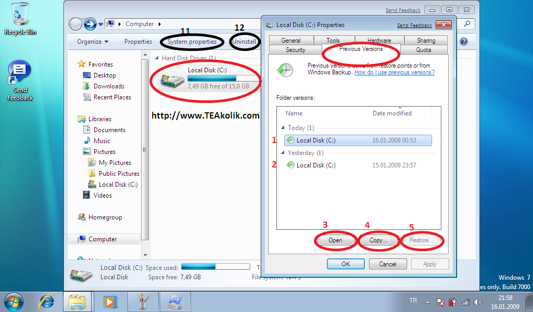The width and height of the screenshot is (533, 312).
Task: Expand arrow after Computer in address bar
Action: click(x=159, y=24)
